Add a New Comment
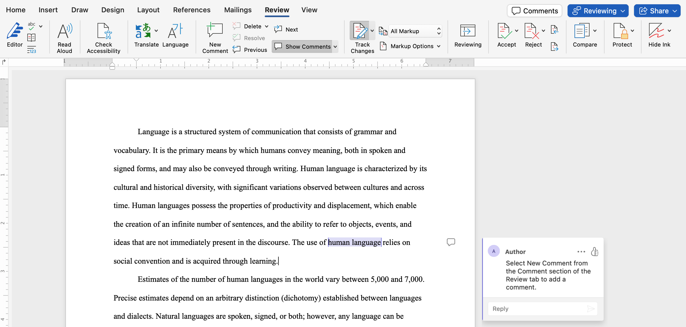Screen dimensions: 686x327 point(215,38)
